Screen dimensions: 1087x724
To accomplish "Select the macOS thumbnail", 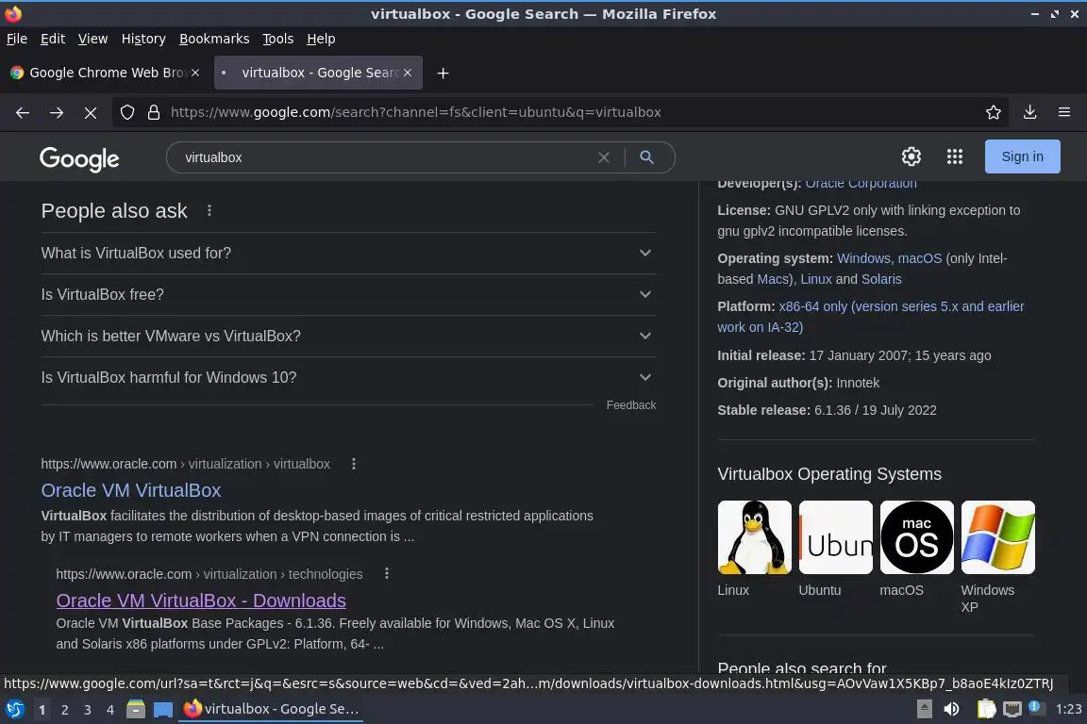I will click(916, 537).
